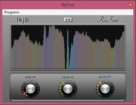Screen dimensions: 136x105
Task: Click the ReFine window title
Action: pos(68,5)
